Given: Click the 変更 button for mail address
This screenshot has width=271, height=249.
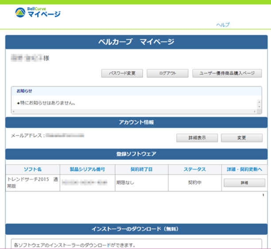Looking at the screenshot, I should pyautogui.click(x=242, y=138).
